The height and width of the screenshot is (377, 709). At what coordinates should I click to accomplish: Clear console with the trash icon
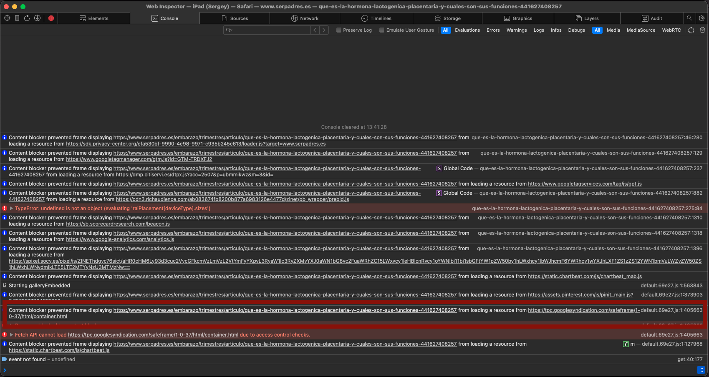[702, 30]
